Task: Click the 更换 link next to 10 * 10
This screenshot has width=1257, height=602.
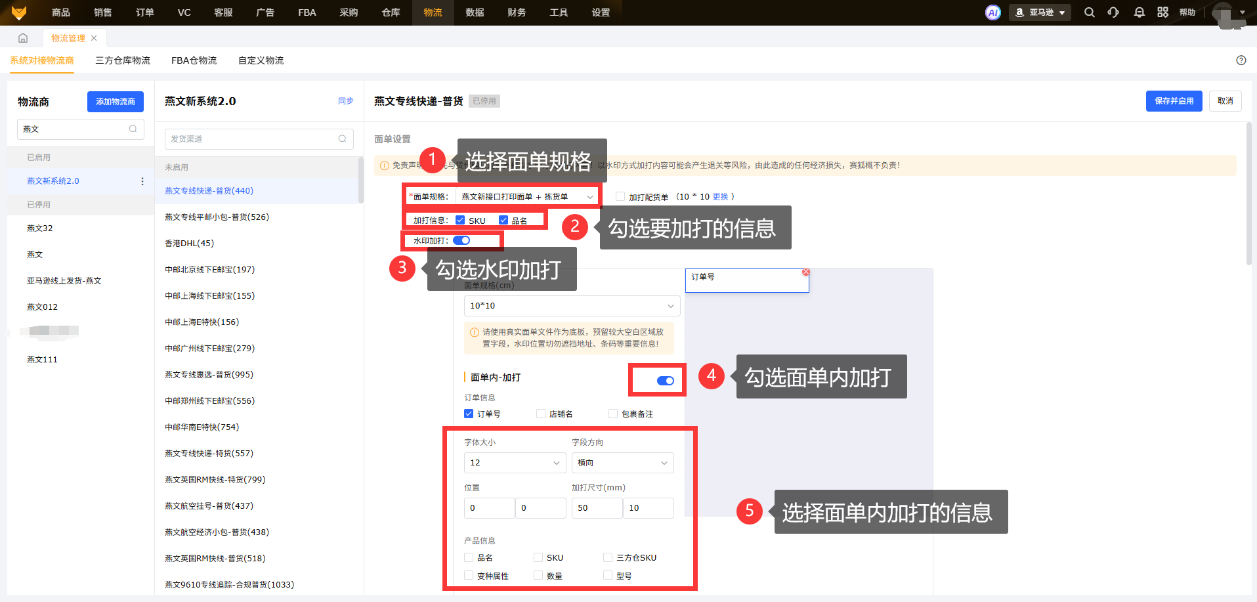Action: (x=721, y=197)
